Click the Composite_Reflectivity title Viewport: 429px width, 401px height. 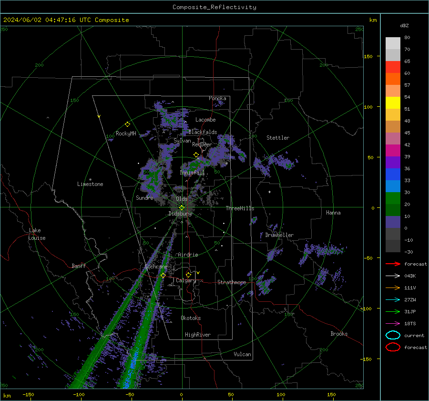(214, 7)
